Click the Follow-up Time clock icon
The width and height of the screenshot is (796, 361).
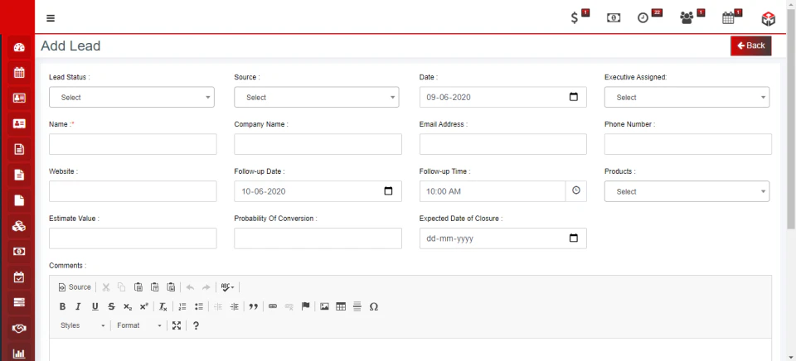tap(576, 190)
